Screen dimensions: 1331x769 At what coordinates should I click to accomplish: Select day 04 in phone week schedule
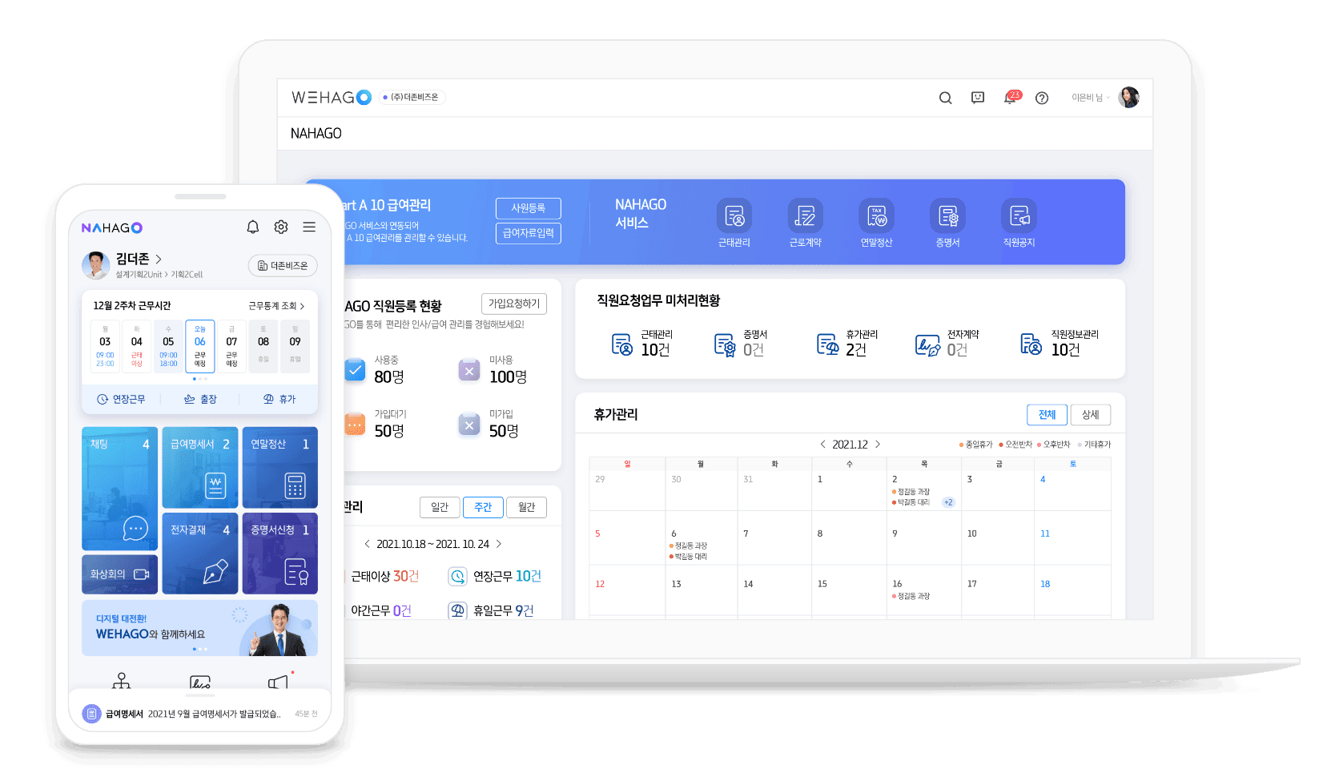point(137,347)
